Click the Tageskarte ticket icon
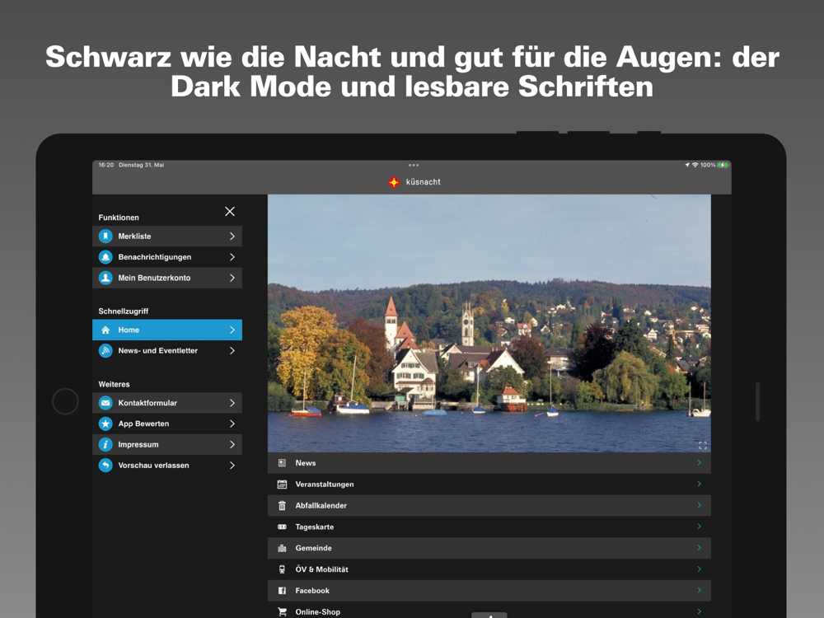Viewport: 824px width, 618px height. pos(282,527)
